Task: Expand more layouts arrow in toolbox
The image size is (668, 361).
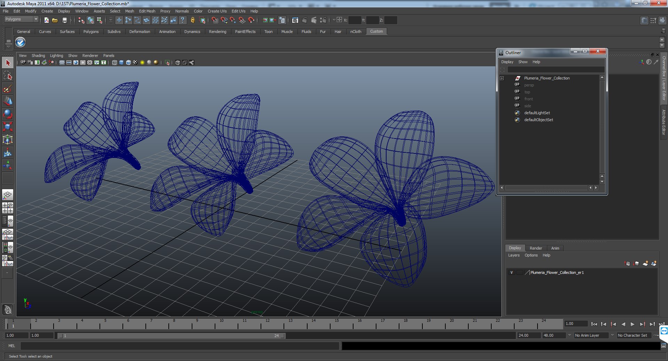Action: 7,273
